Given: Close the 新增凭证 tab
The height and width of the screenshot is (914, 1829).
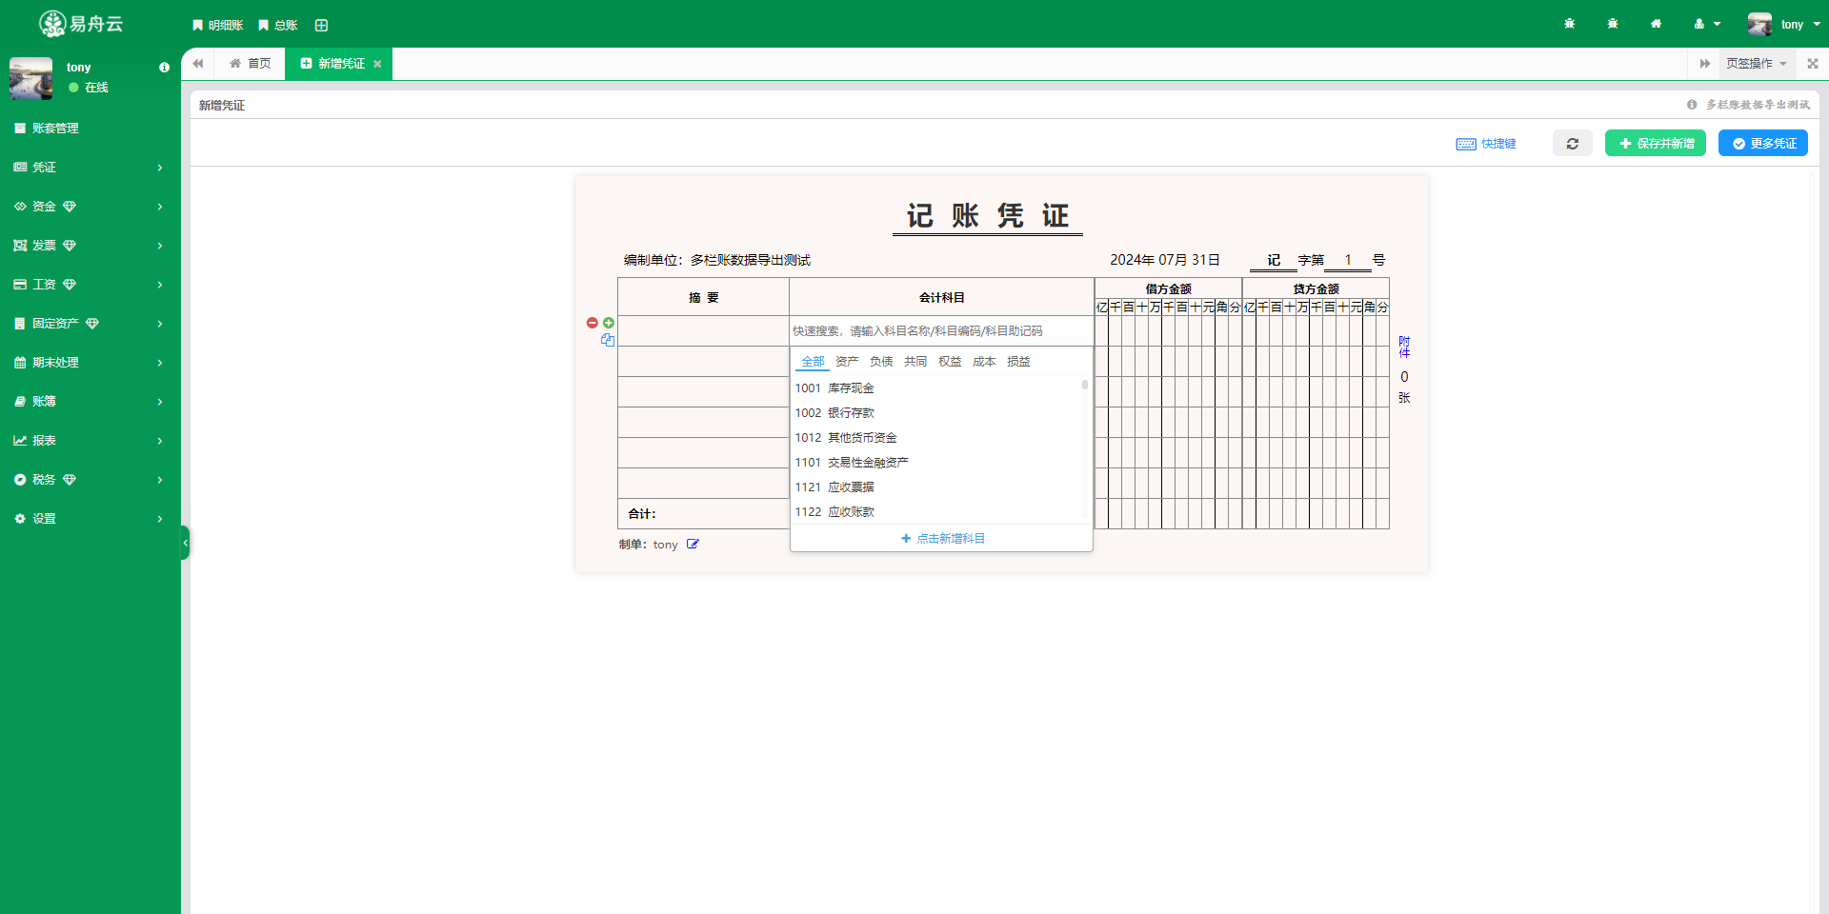Looking at the screenshot, I should (377, 64).
